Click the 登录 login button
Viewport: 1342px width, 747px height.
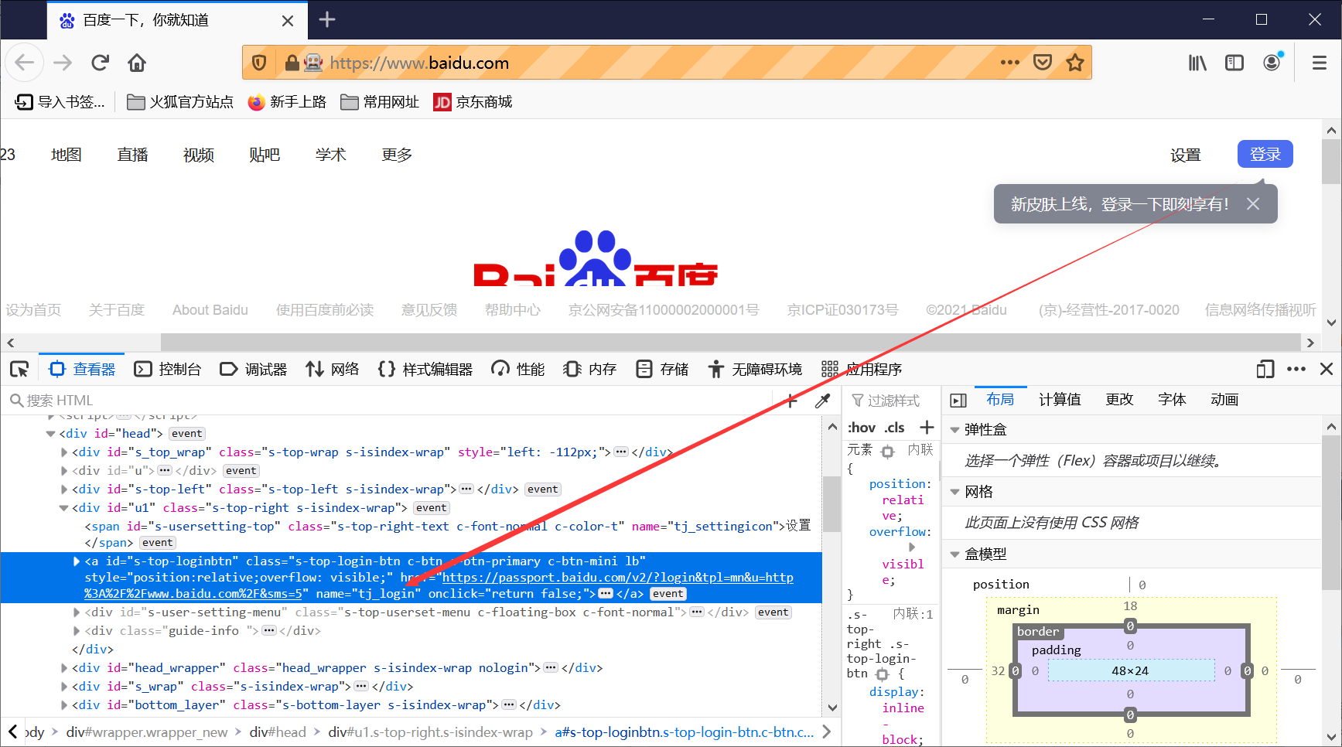click(1265, 154)
